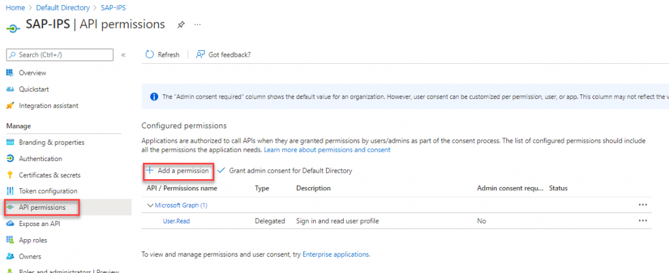Click the Delegated type cell
The image size is (669, 273).
pos(270,221)
